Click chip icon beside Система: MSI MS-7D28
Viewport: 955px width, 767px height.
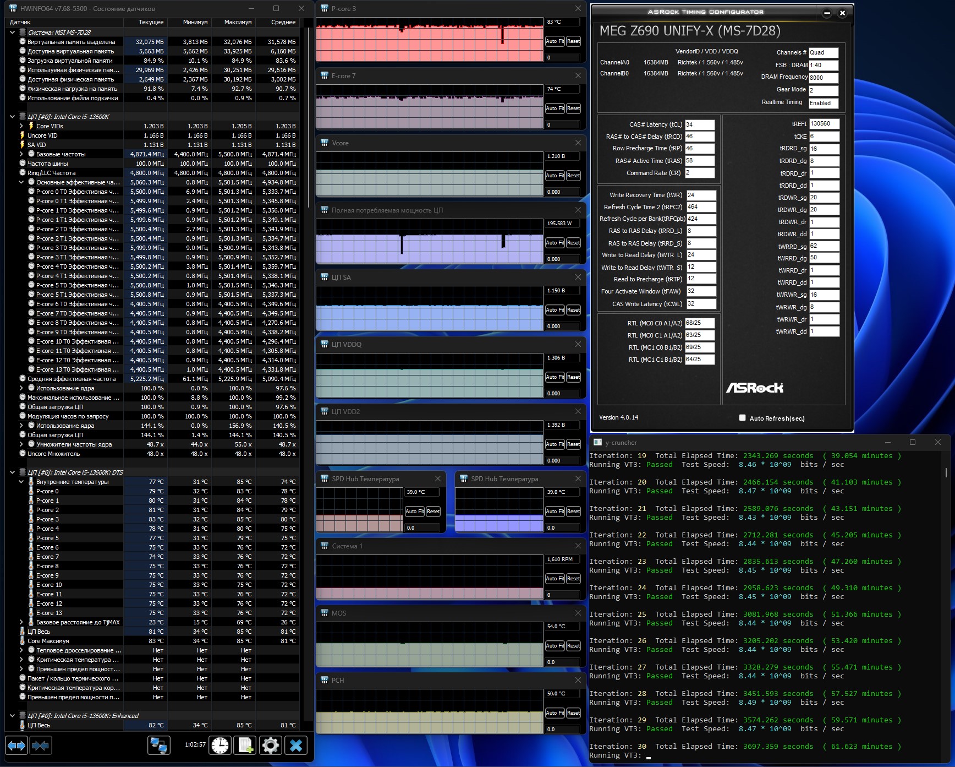pyautogui.click(x=22, y=32)
